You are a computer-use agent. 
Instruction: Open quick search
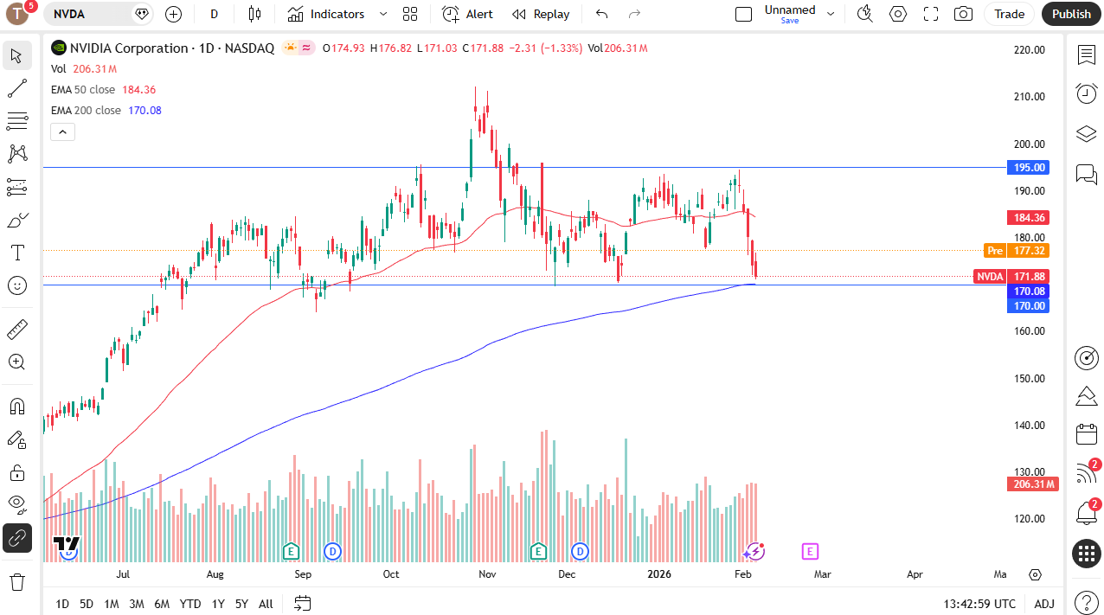click(x=864, y=14)
